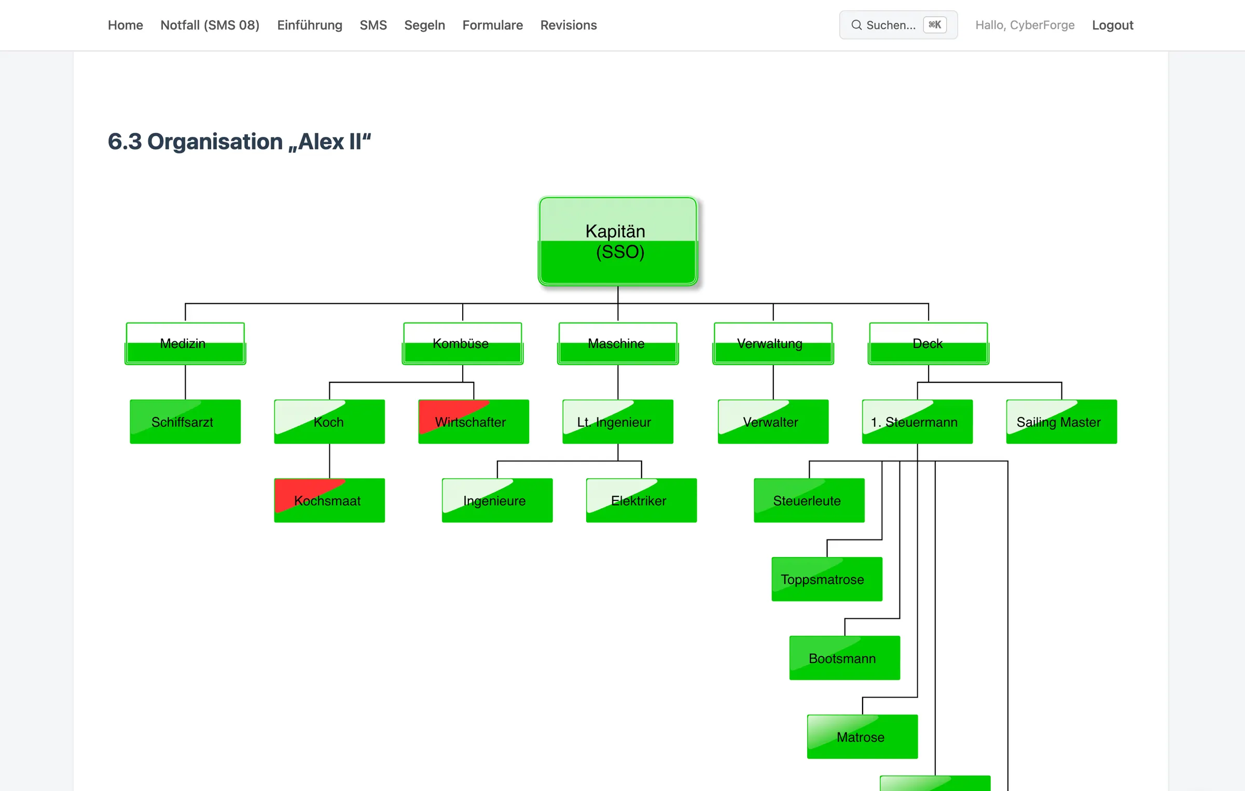The image size is (1245, 791).
Task: Click the Logout link
Action: pyautogui.click(x=1113, y=25)
